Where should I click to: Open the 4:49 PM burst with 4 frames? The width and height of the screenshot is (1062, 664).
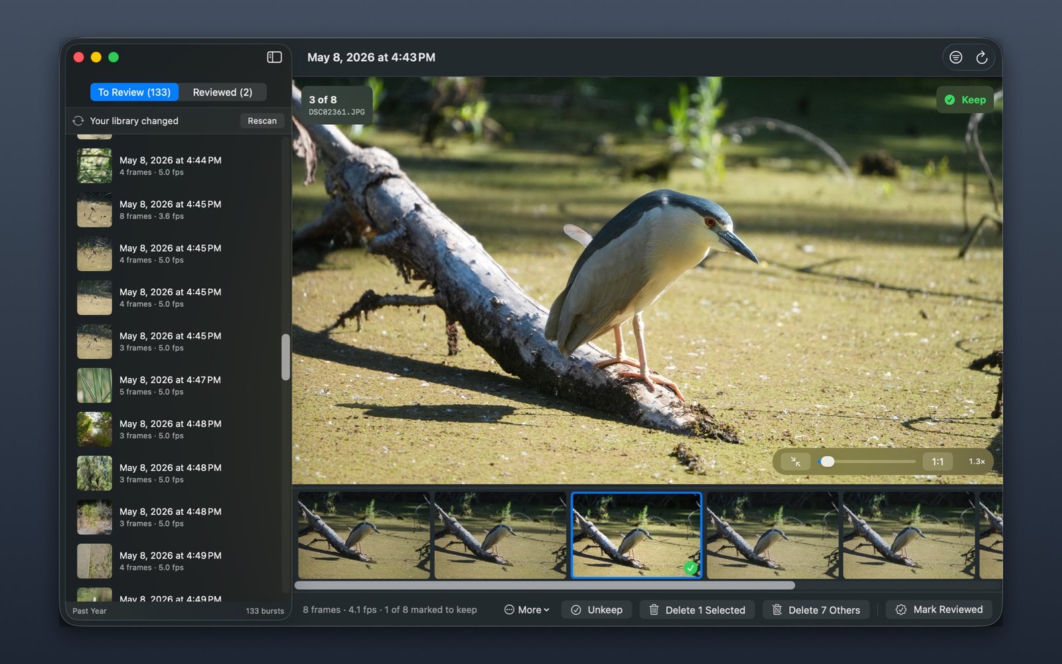coord(178,561)
